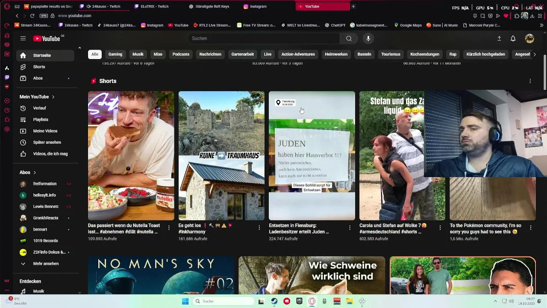Open Shorts in sidebar

pos(45,67)
